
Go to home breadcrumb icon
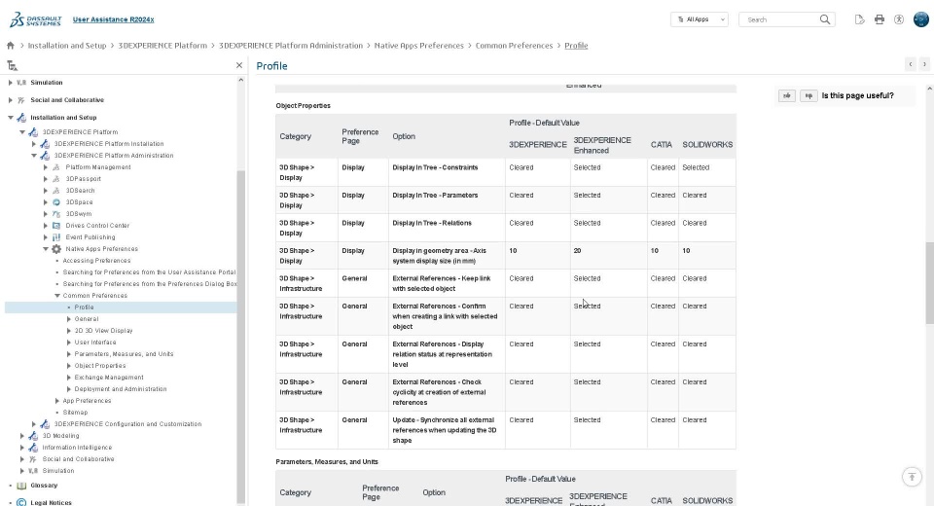pyautogui.click(x=10, y=46)
